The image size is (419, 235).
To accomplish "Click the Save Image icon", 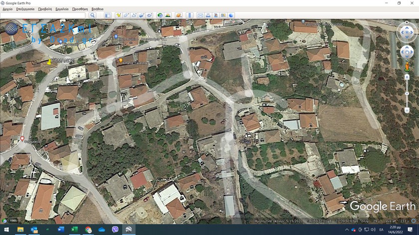I will pyautogui.click(x=215, y=15).
